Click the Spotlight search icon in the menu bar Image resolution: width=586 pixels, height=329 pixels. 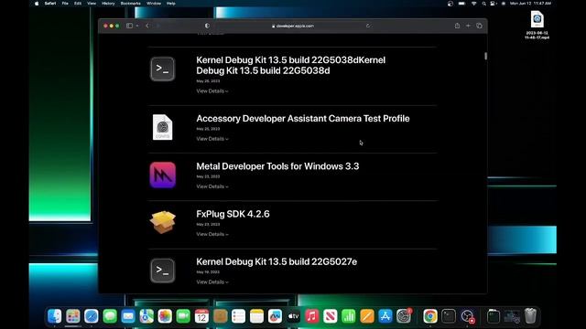[484, 4]
